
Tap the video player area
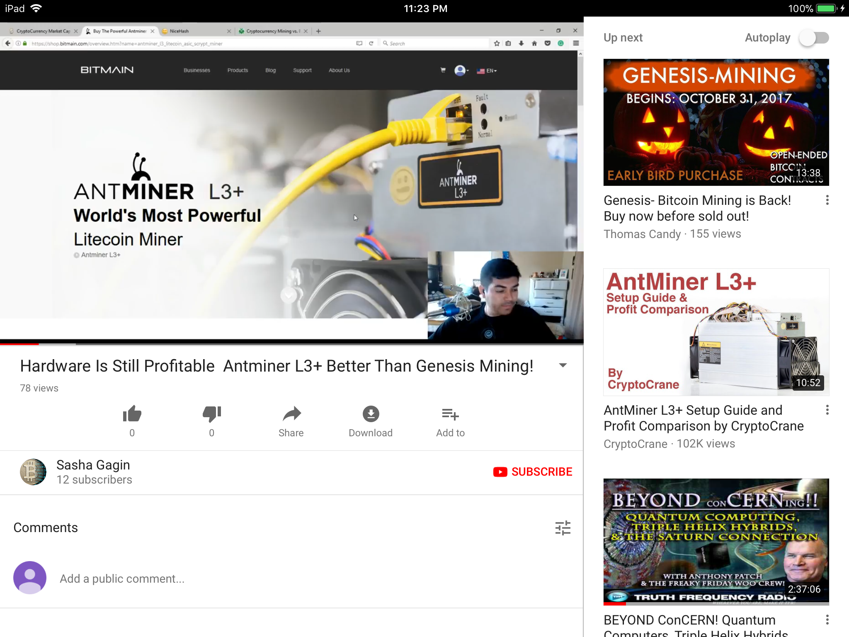pos(292,181)
